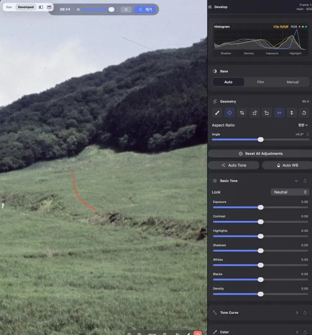Reset the Basic Tone section

click(x=305, y=181)
